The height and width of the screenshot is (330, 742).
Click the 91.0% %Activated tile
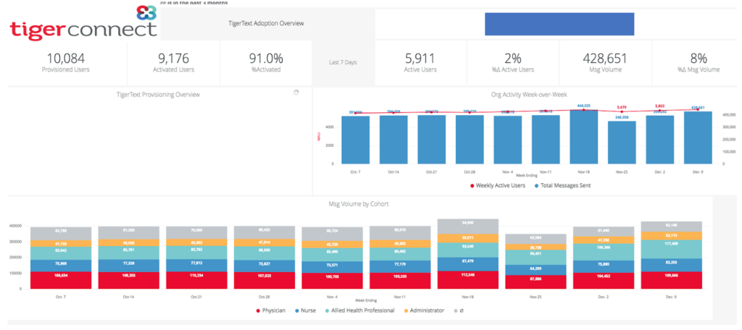coord(266,63)
